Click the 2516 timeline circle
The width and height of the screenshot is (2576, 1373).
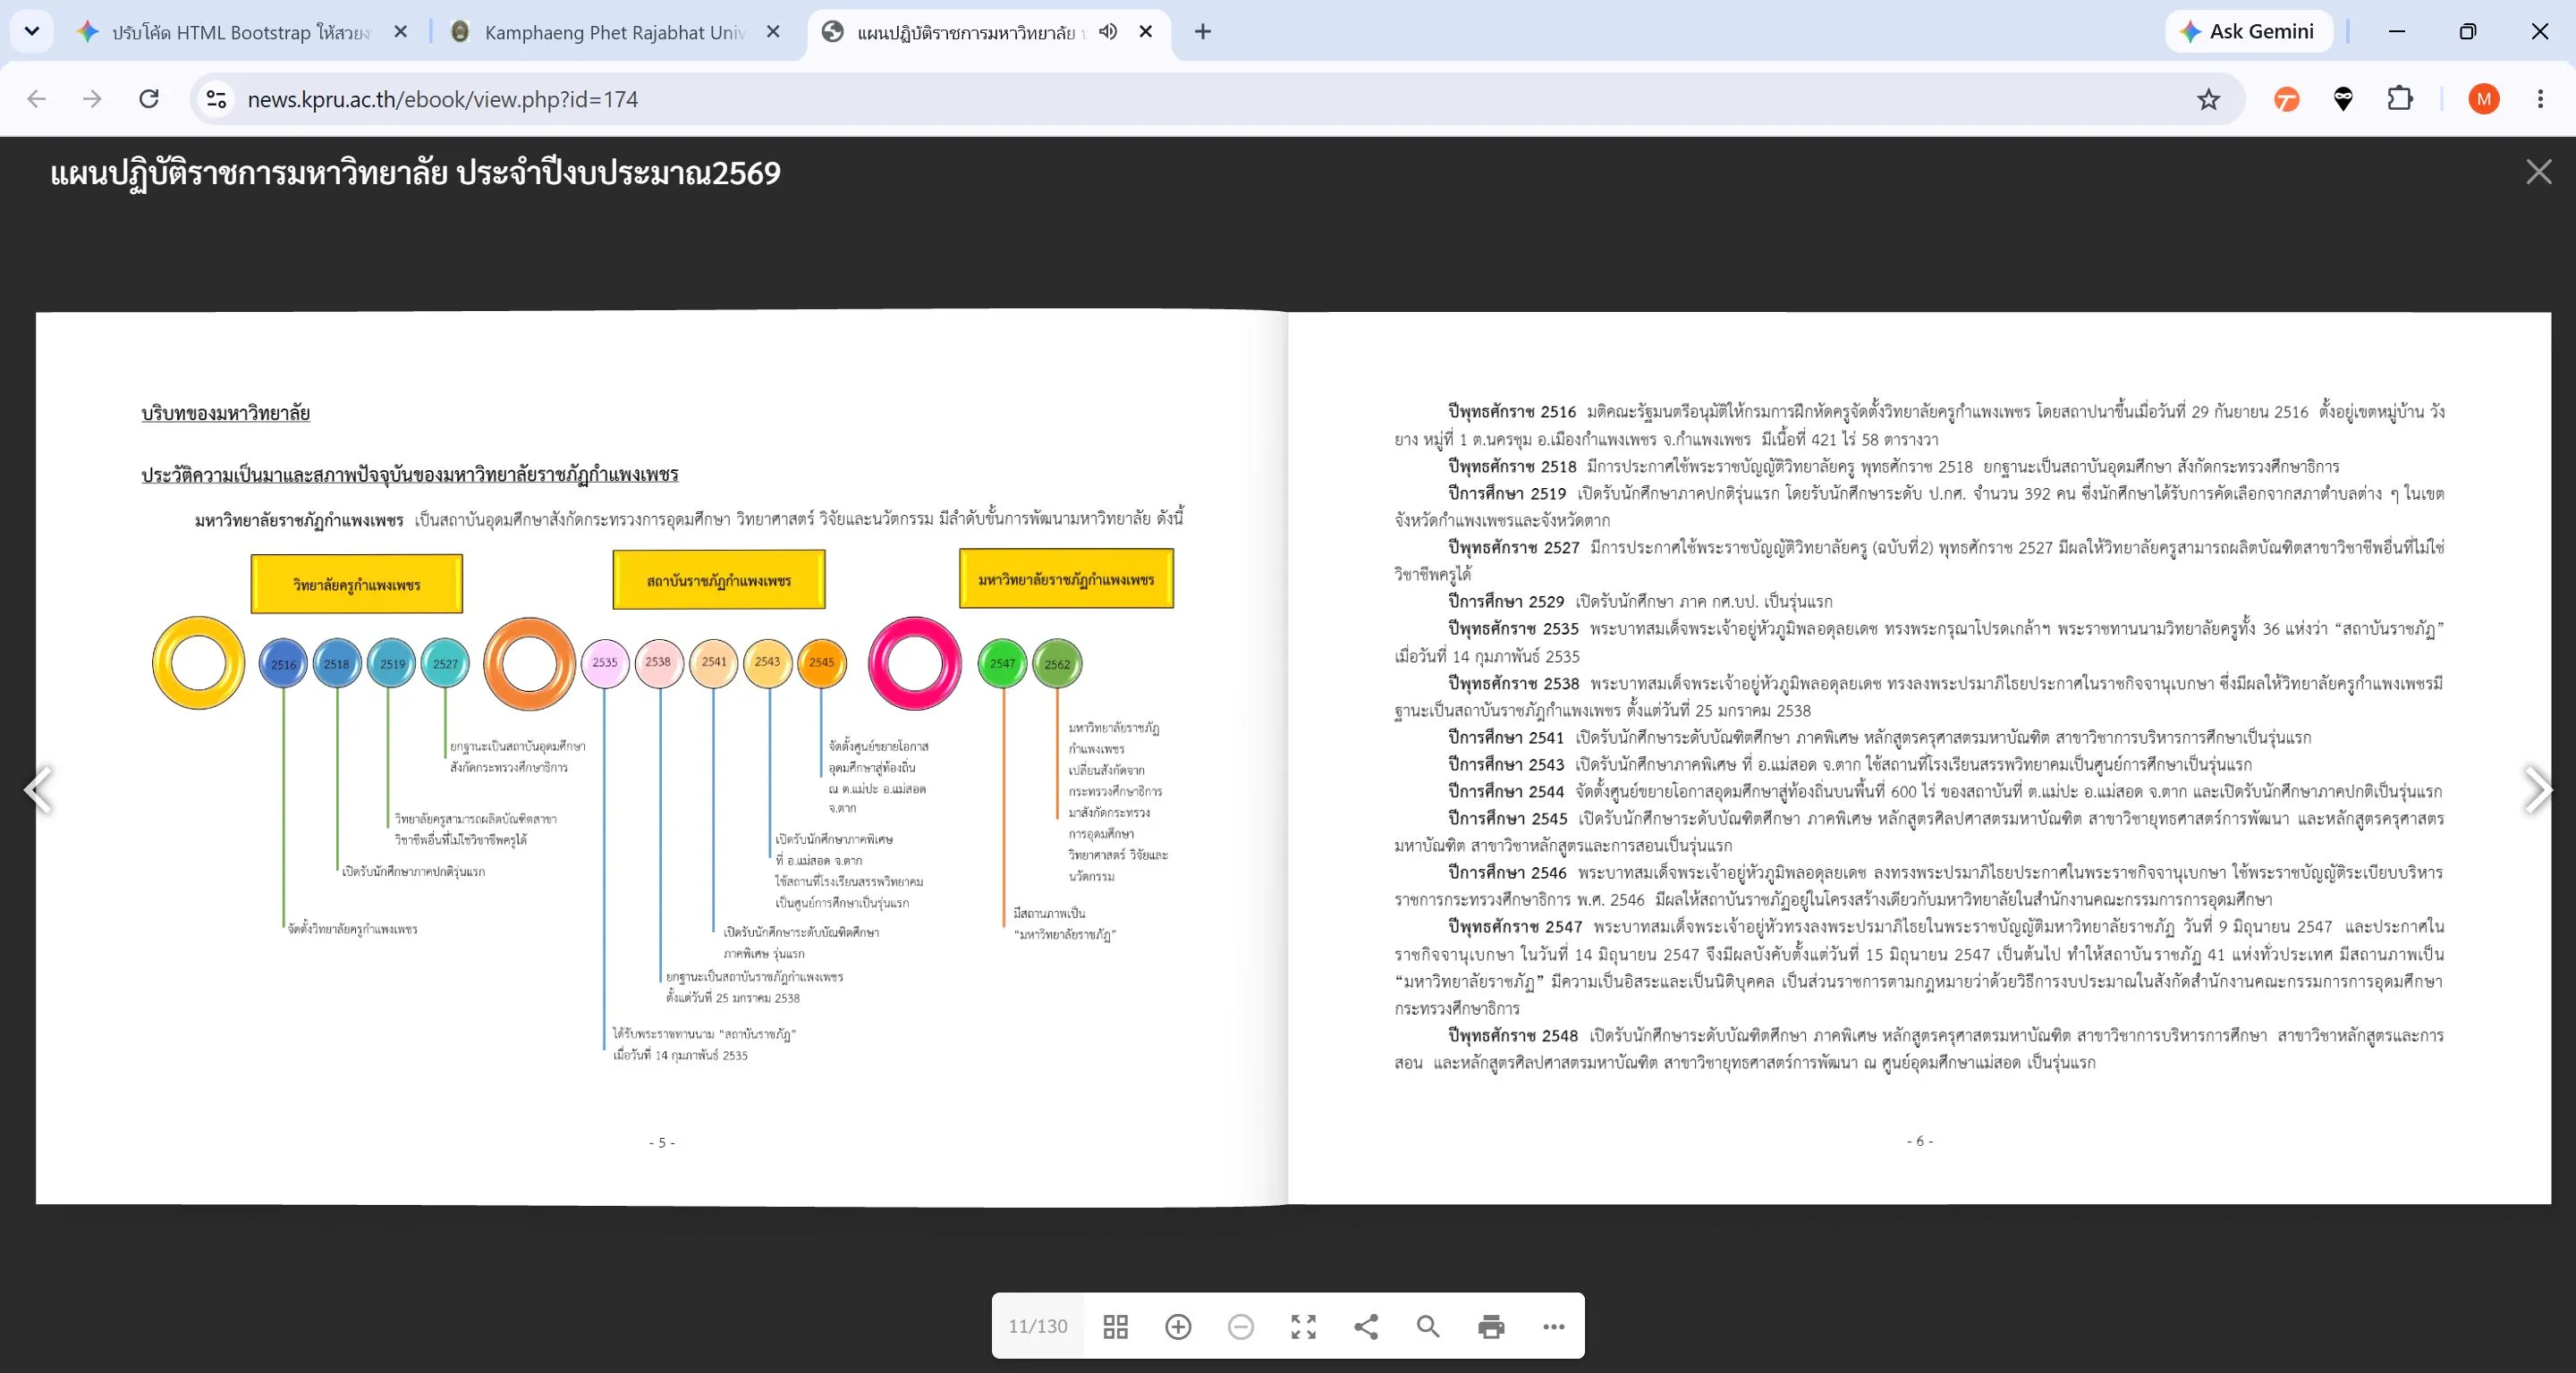coord(283,663)
